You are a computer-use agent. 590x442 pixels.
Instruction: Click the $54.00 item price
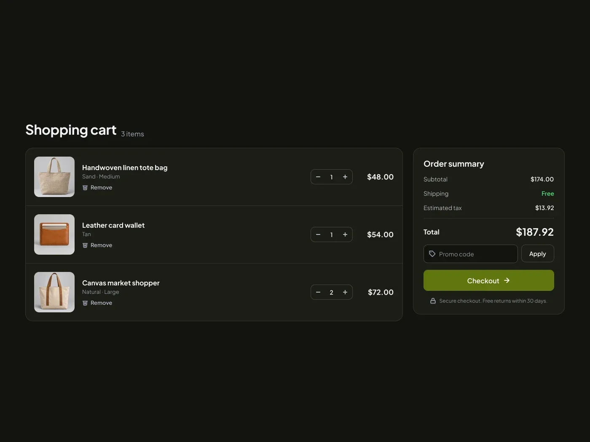380,234
